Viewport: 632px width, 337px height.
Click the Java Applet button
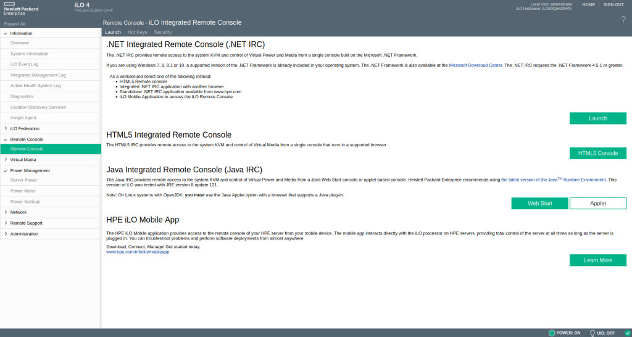pos(597,204)
